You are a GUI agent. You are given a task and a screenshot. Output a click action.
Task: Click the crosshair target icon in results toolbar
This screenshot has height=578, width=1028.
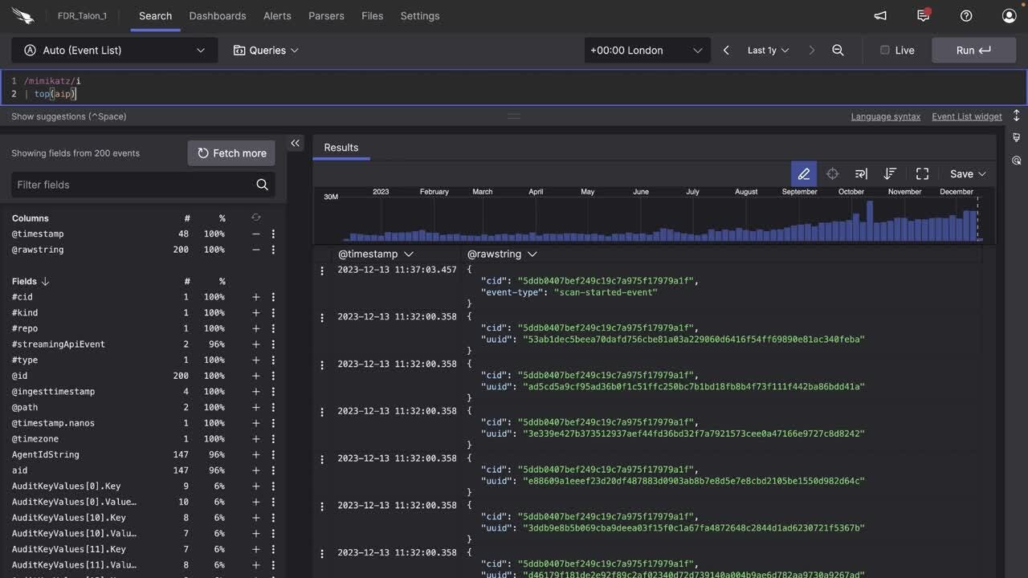[832, 173]
